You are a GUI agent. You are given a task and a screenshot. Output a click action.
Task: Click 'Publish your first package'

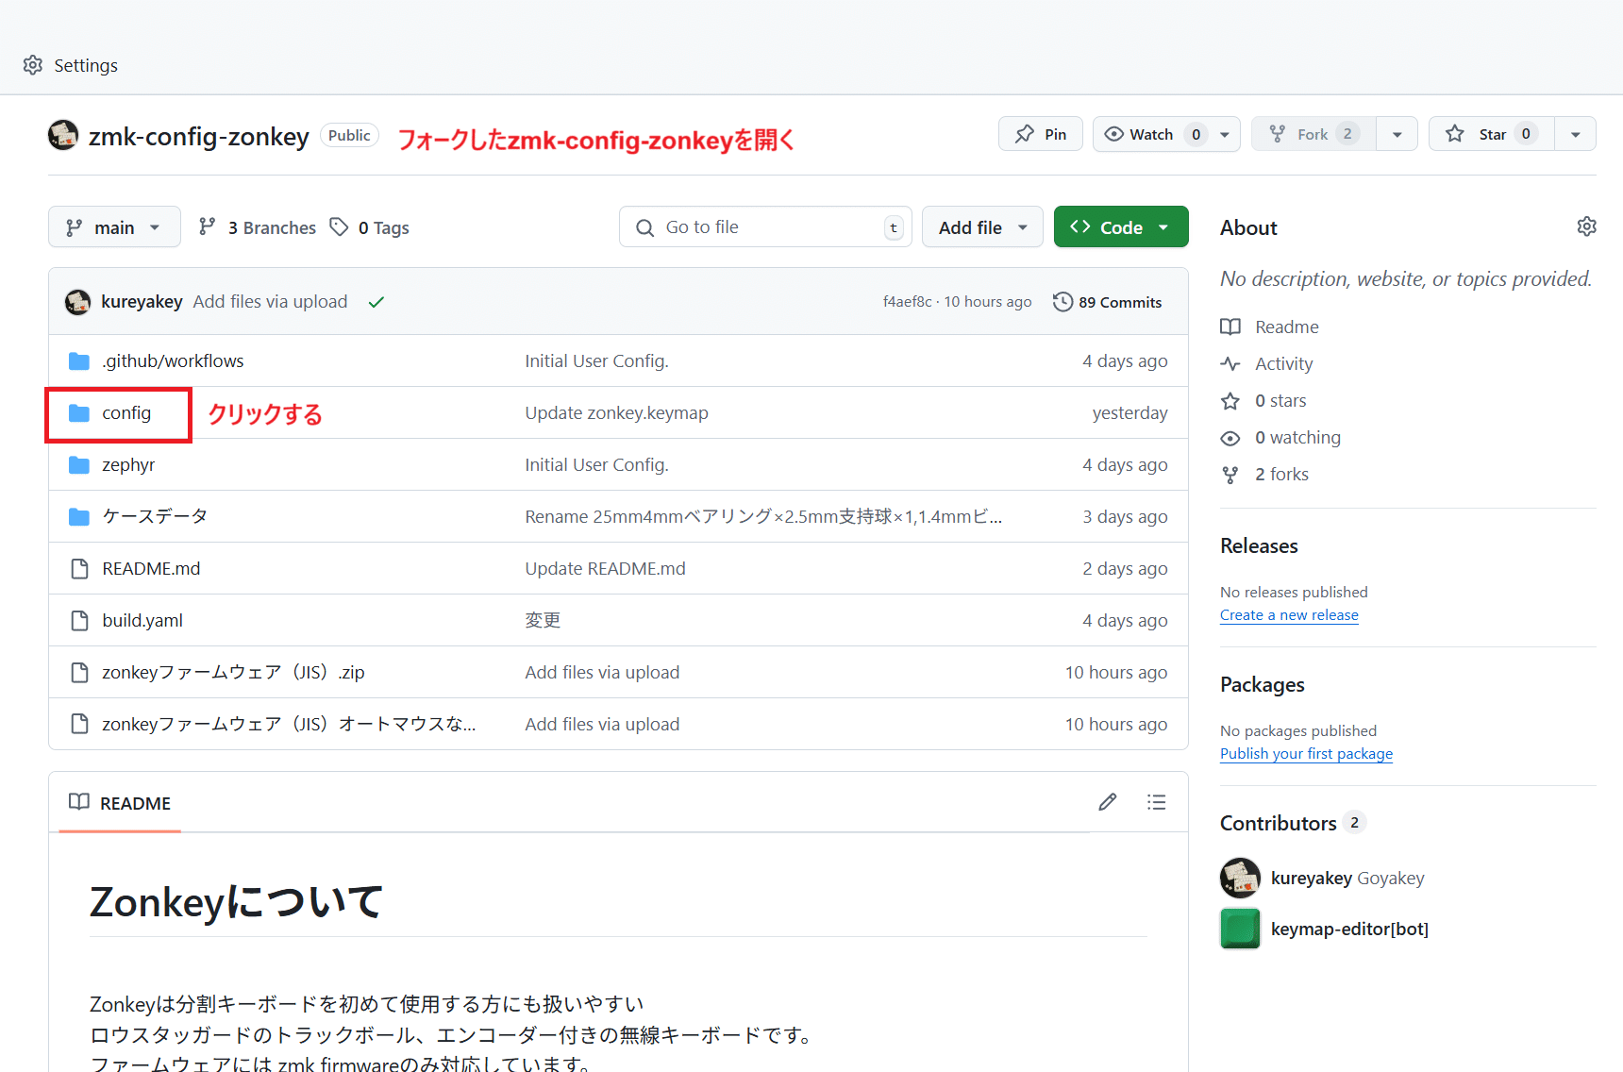[x=1306, y=754]
